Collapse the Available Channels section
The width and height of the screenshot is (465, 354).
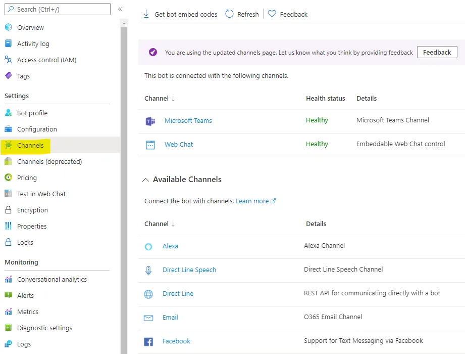coord(145,180)
